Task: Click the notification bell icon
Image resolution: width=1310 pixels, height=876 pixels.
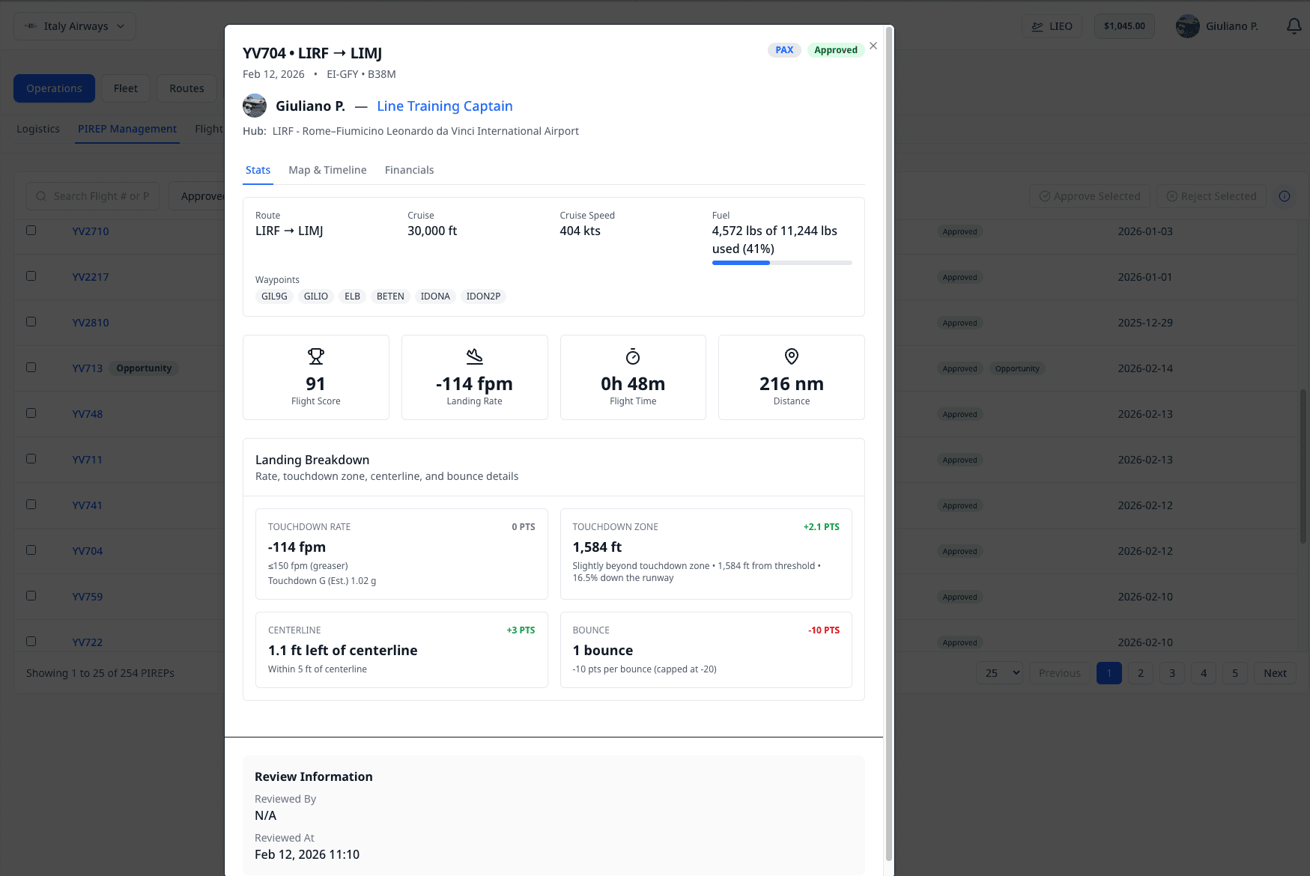Action: pos(1294,25)
